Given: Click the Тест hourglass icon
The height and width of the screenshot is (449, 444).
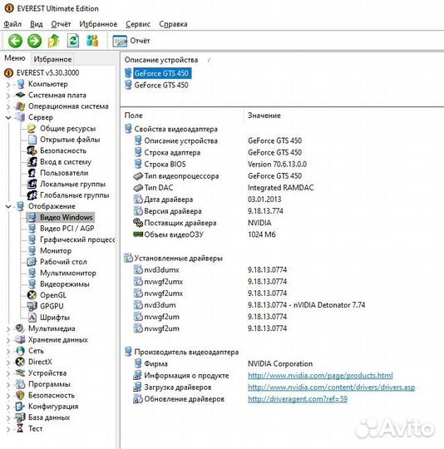Looking at the screenshot, I should click(x=20, y=429).
